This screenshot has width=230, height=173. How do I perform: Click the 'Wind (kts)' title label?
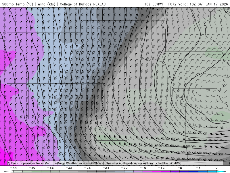click(x=46, y=4)
